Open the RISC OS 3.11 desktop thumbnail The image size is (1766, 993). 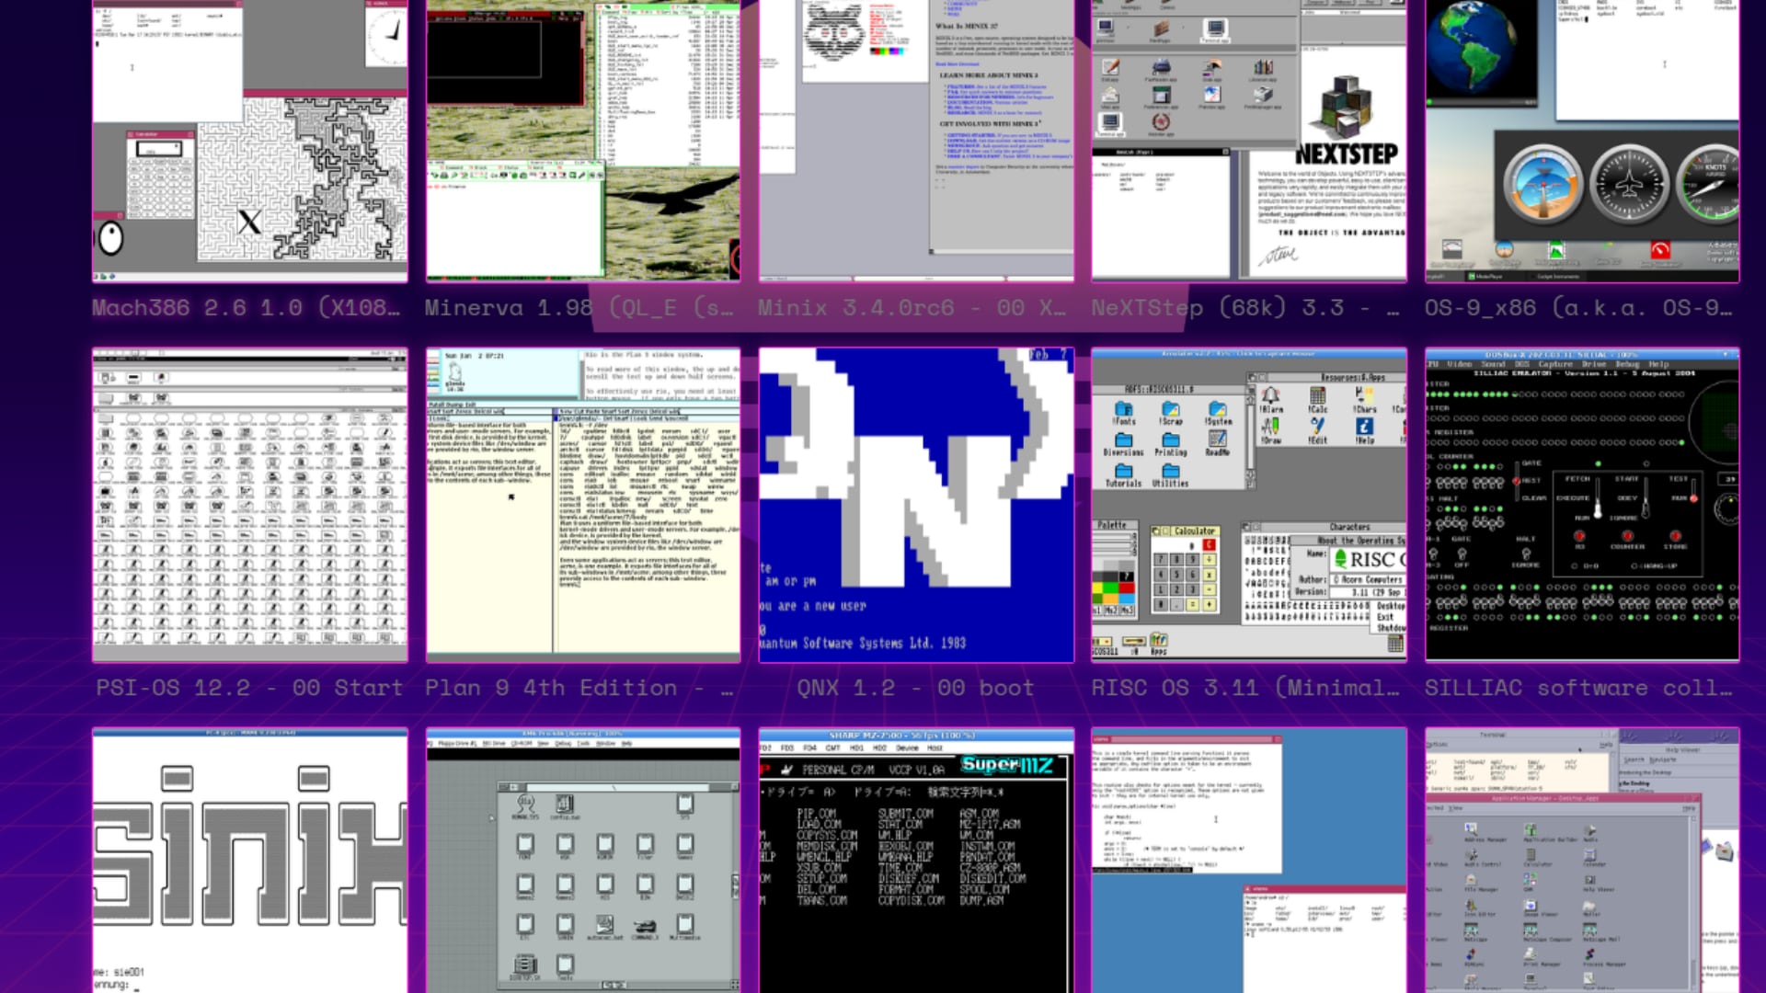pyautogui.click(x=1249, y=505)
